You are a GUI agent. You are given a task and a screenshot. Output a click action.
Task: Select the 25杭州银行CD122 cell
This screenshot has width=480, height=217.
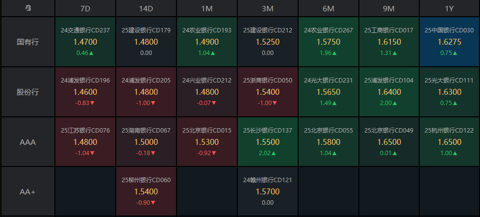tap(449, 142)
